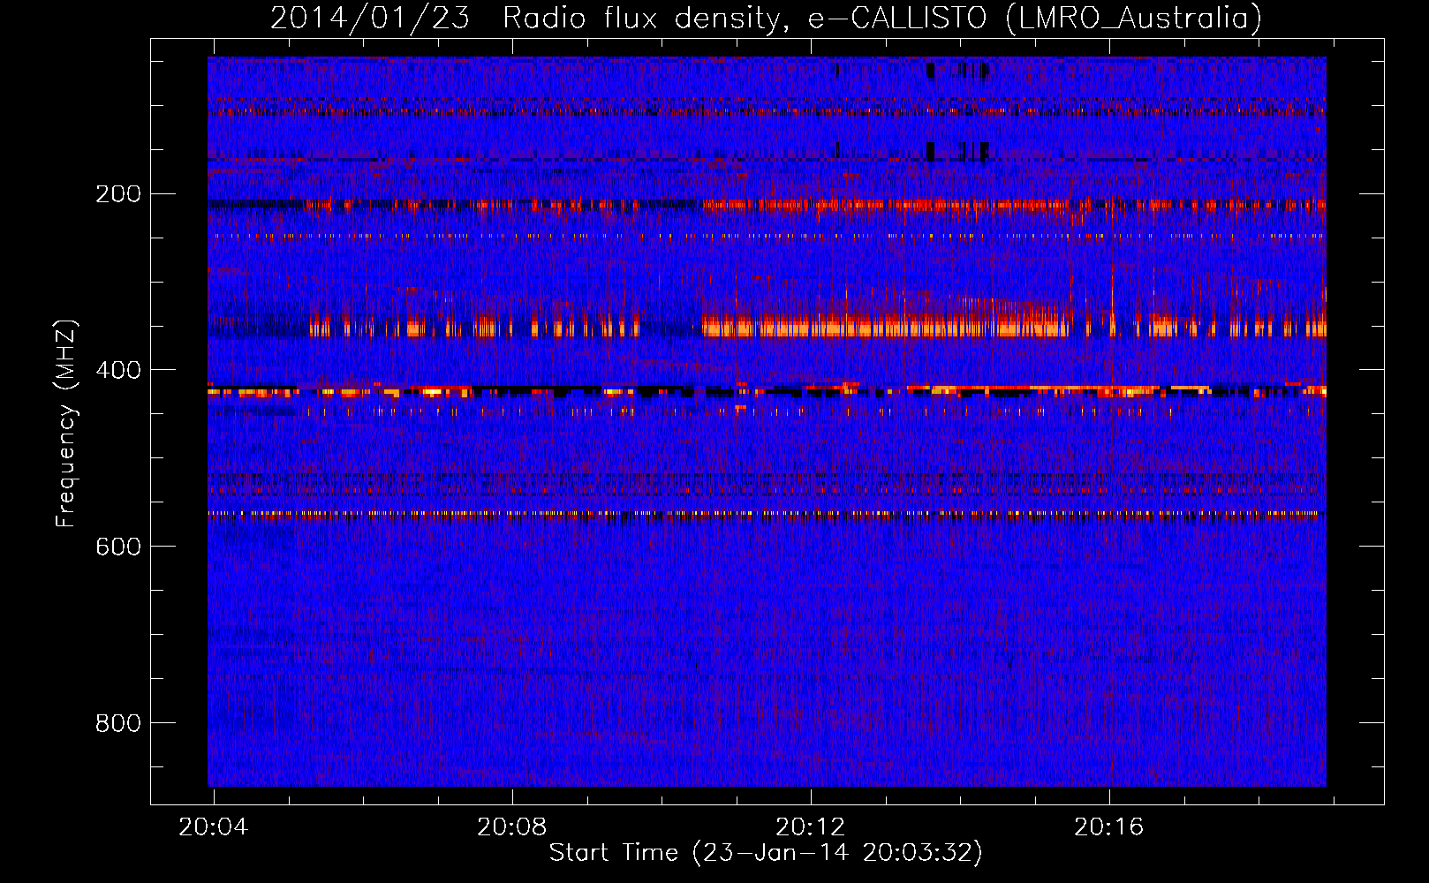Click the plot title 'Radio flux density, e-CALLISTO'
Screen dimensions: 1429x883
coord(745,18)
